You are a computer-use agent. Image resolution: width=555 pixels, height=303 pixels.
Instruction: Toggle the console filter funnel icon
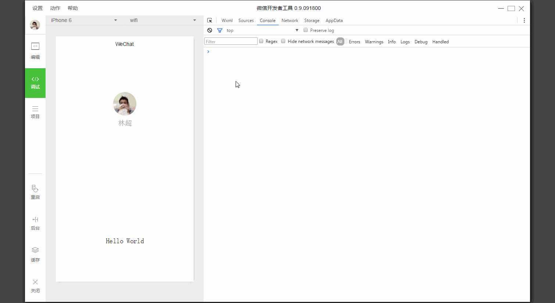220,30
